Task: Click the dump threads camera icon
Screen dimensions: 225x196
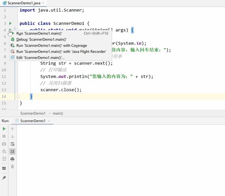Action: coord(4,144)
